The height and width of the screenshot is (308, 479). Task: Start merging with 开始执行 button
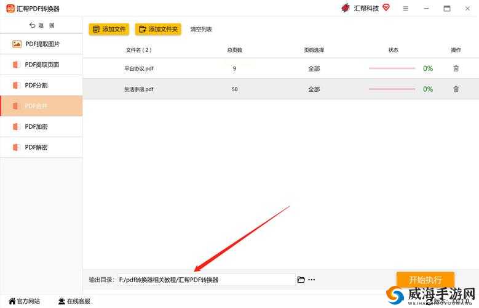[x=426, y=280]
